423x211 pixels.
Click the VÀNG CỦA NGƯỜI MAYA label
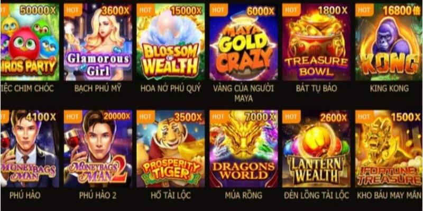pos(244,93)
